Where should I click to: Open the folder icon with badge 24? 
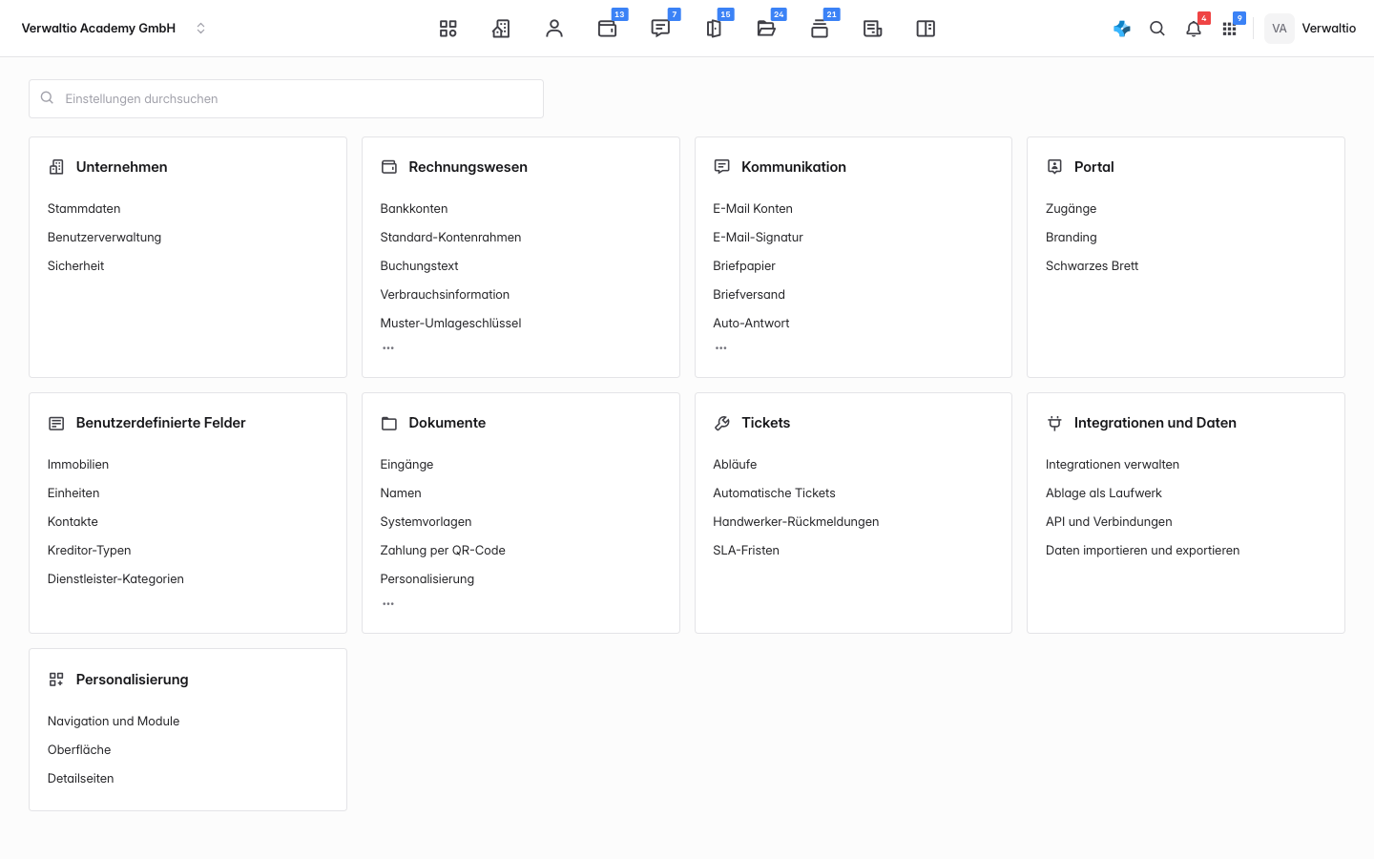pos(766,29)
